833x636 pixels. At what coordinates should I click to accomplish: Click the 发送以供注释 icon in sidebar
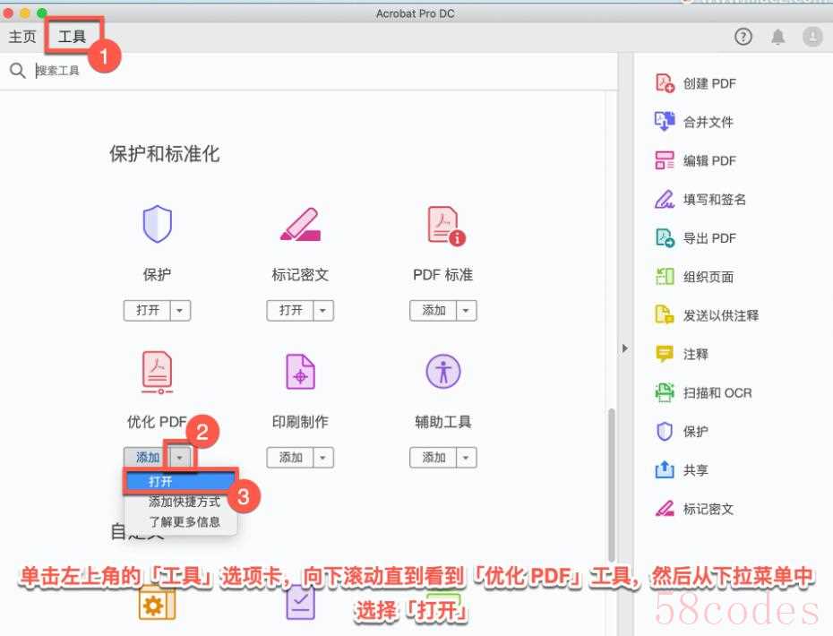665,315
